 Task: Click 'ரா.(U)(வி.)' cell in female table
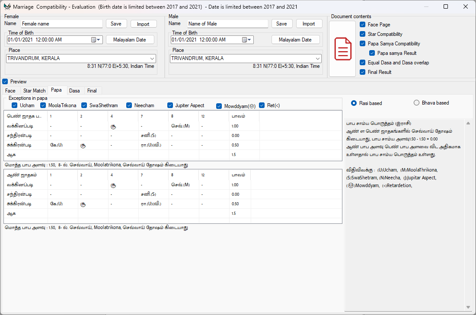151,145
